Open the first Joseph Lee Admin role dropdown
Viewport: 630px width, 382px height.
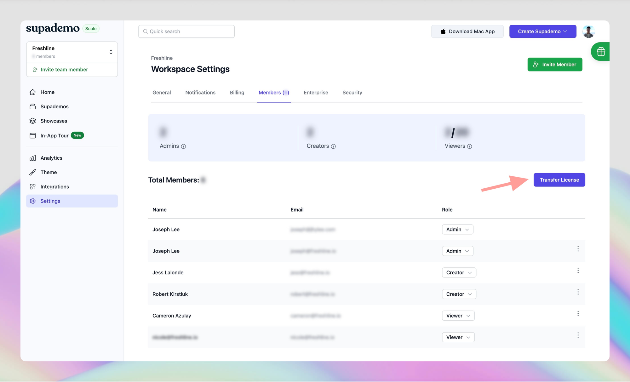pos(457,230)
